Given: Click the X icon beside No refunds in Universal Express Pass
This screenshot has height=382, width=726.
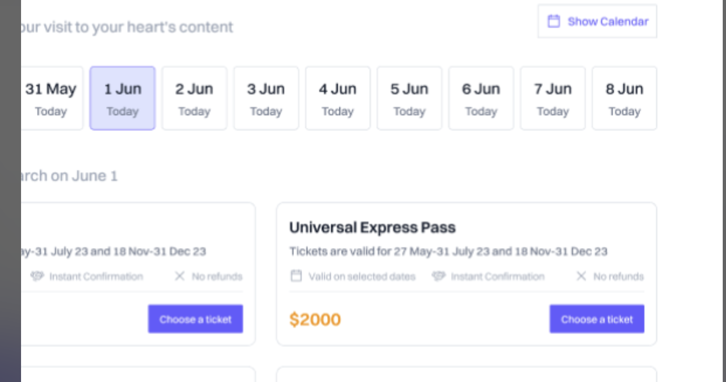Looking at the screenshot, I should click(x=581, y=276).
